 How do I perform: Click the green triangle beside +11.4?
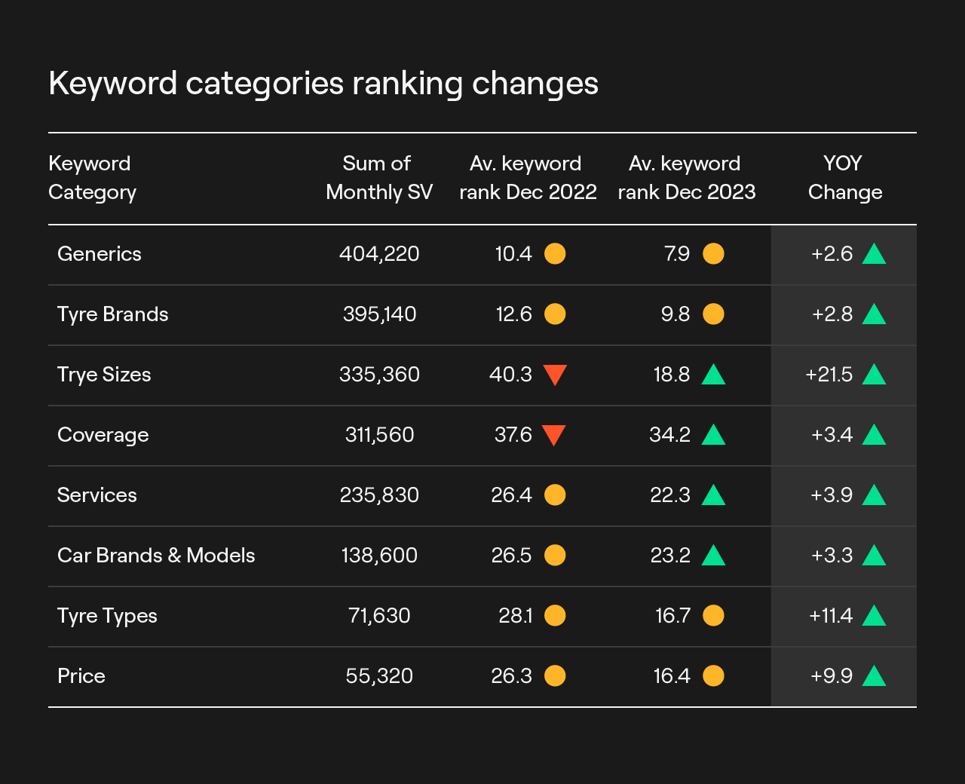[874, 616]
